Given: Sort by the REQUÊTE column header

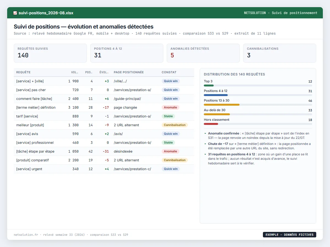Looking at the screenshot, I should (x=23, y=72).
